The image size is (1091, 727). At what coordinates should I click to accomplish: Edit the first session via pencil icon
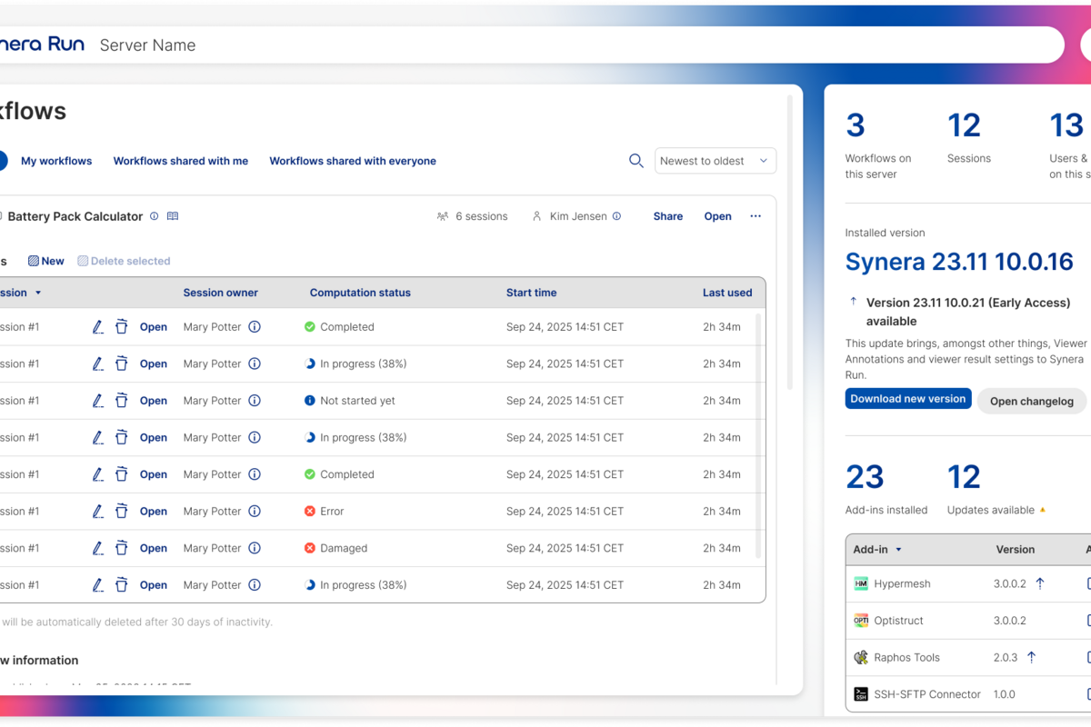(98, 327)
